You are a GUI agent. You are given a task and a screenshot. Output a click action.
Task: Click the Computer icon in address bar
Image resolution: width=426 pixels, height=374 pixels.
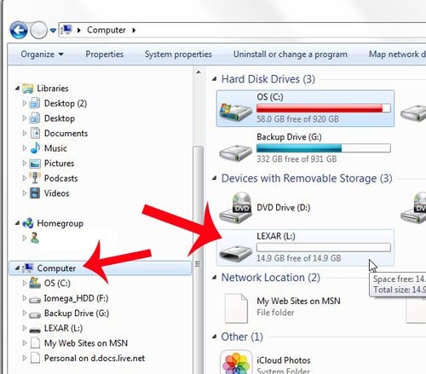pos(67,30)
